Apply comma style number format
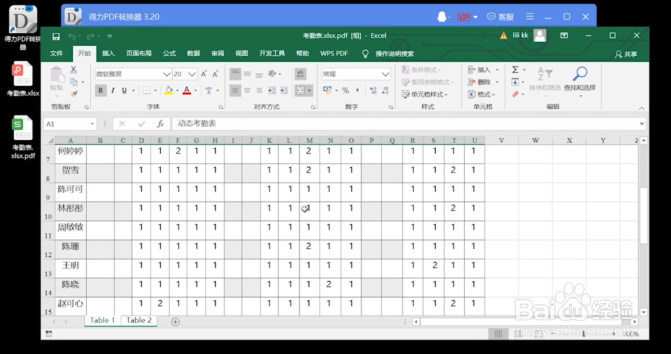Viewport: 671px width, 354px height. pos(357,90)
